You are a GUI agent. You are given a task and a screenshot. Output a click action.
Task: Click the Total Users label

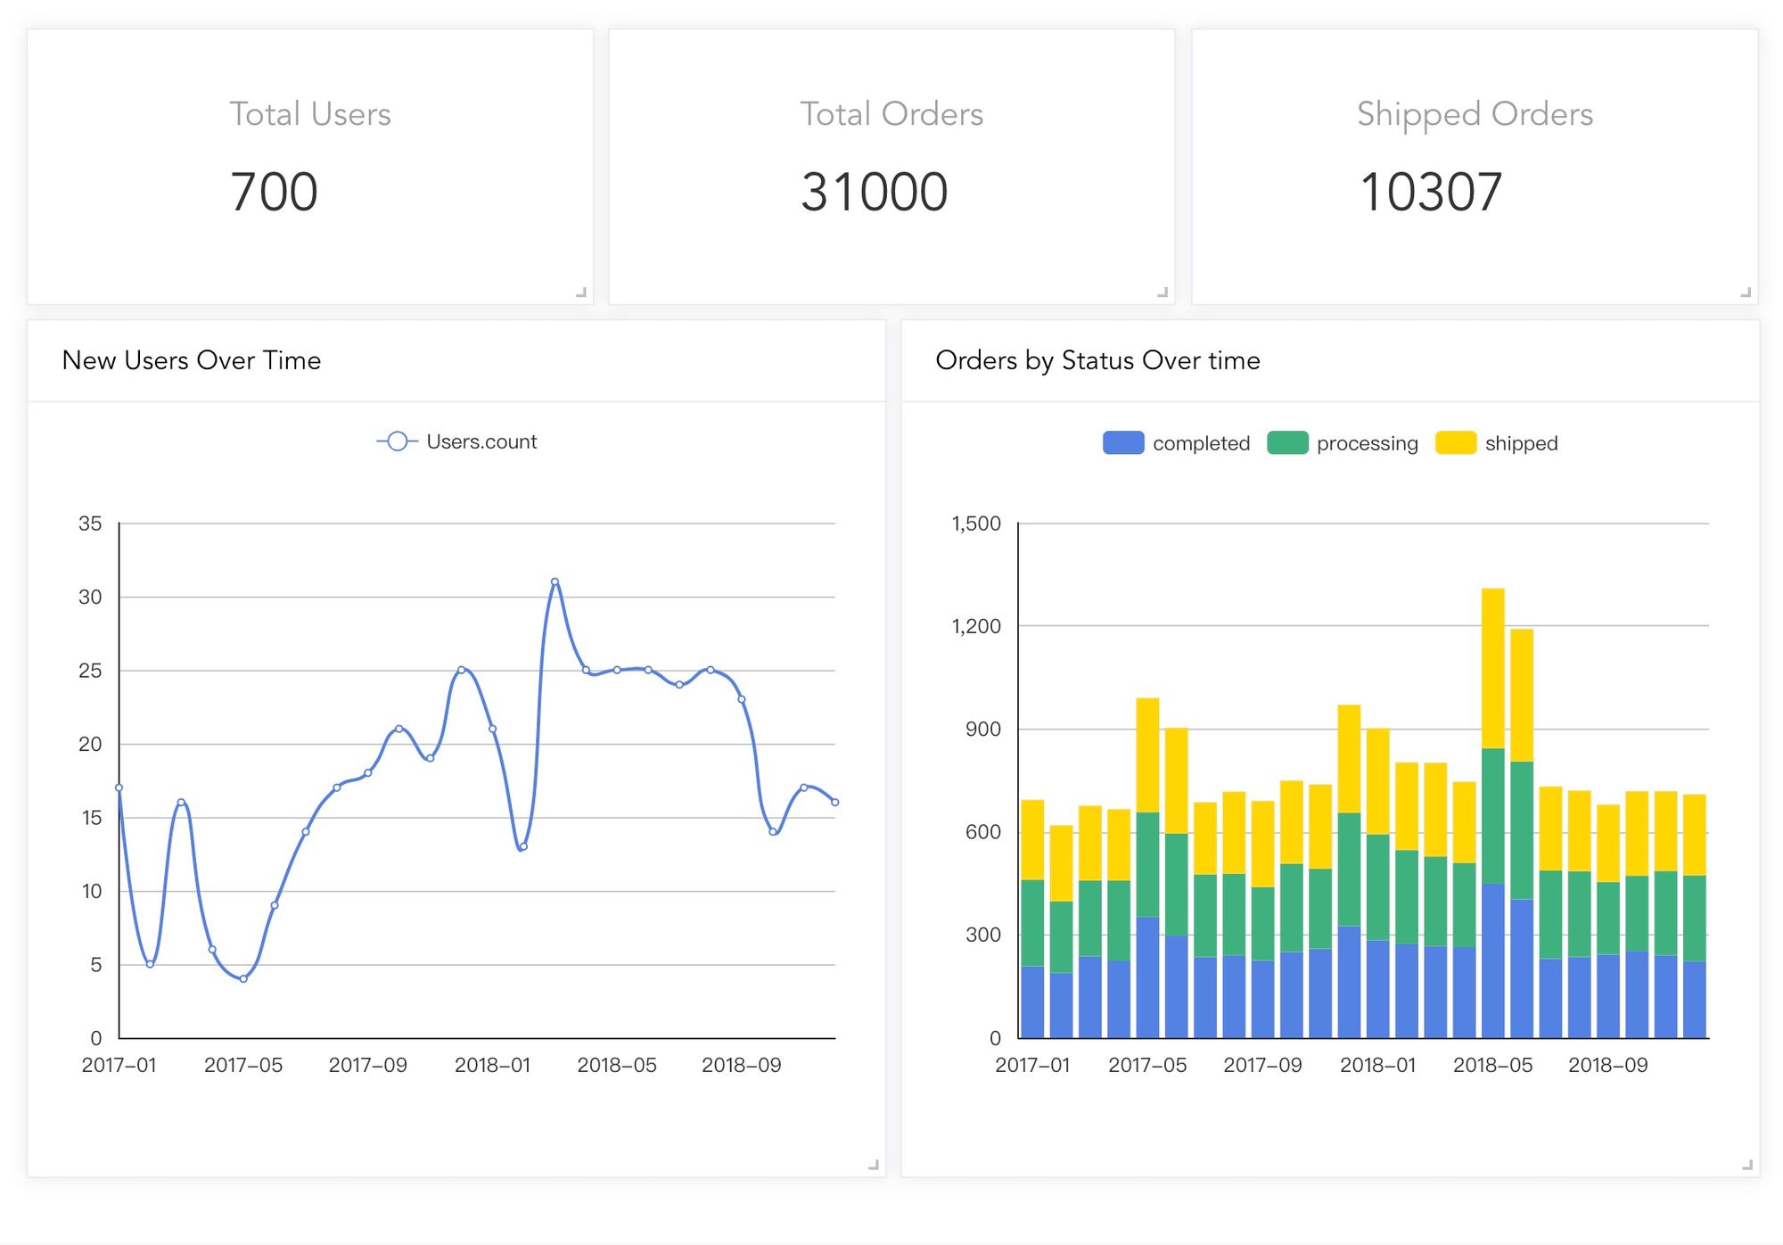310,114
